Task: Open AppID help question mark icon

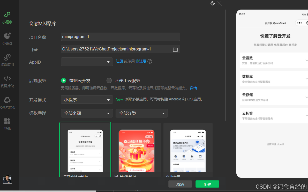Action: [x=150, y=61]
